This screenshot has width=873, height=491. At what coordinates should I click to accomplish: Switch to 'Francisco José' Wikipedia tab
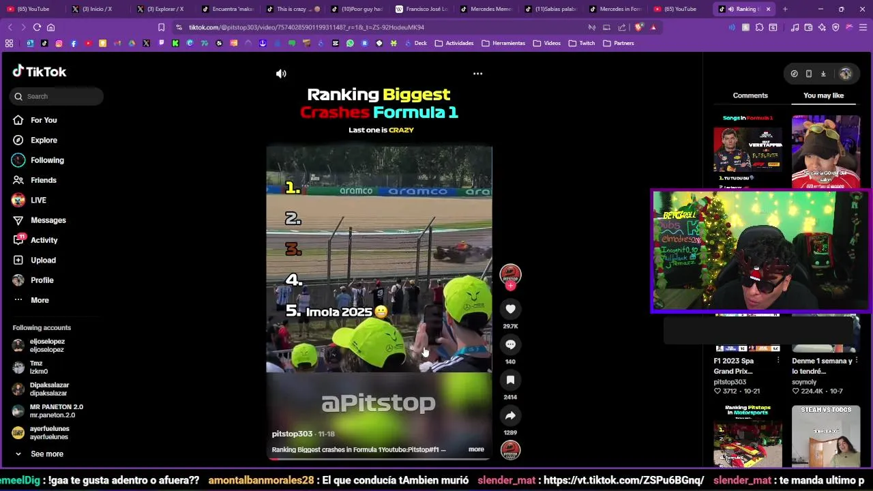pyautogui.click(x=421, y=9)
